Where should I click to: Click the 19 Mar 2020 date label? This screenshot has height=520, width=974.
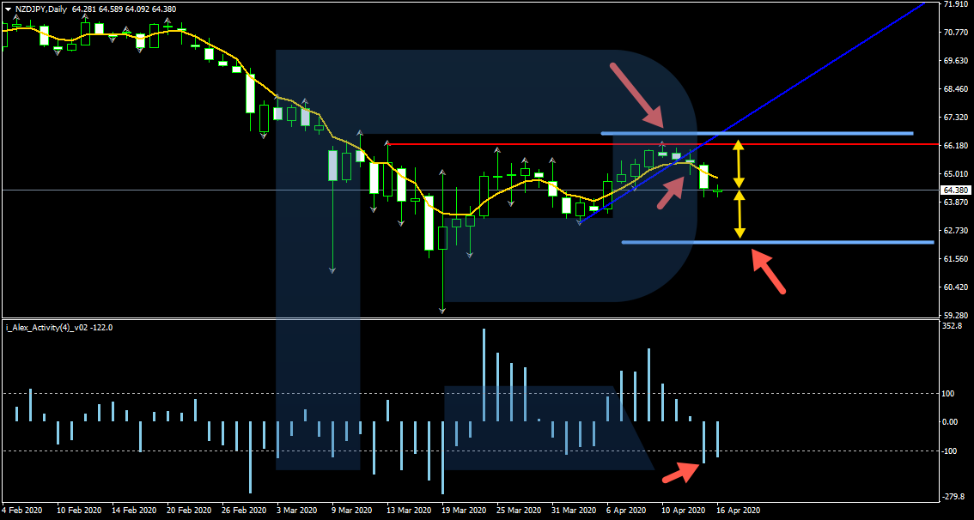click(465, 510)
